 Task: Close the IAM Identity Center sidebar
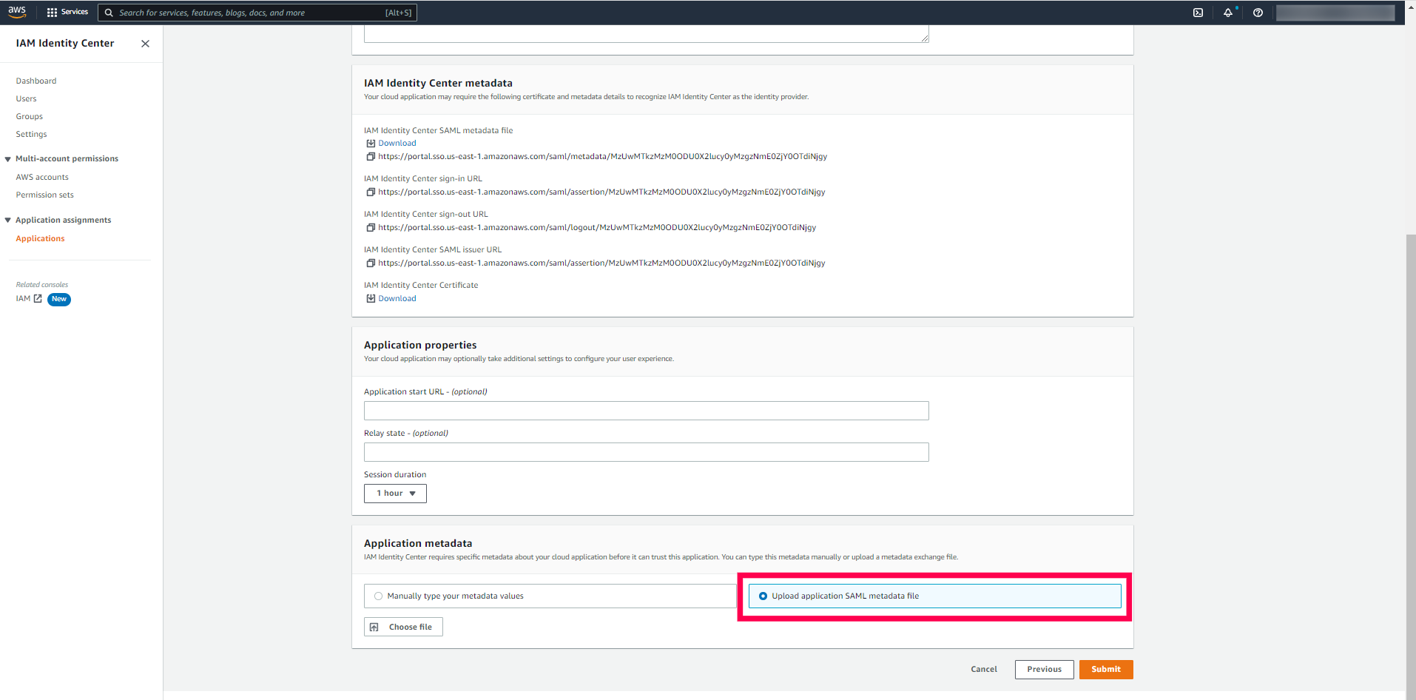[x=145, y=44]
